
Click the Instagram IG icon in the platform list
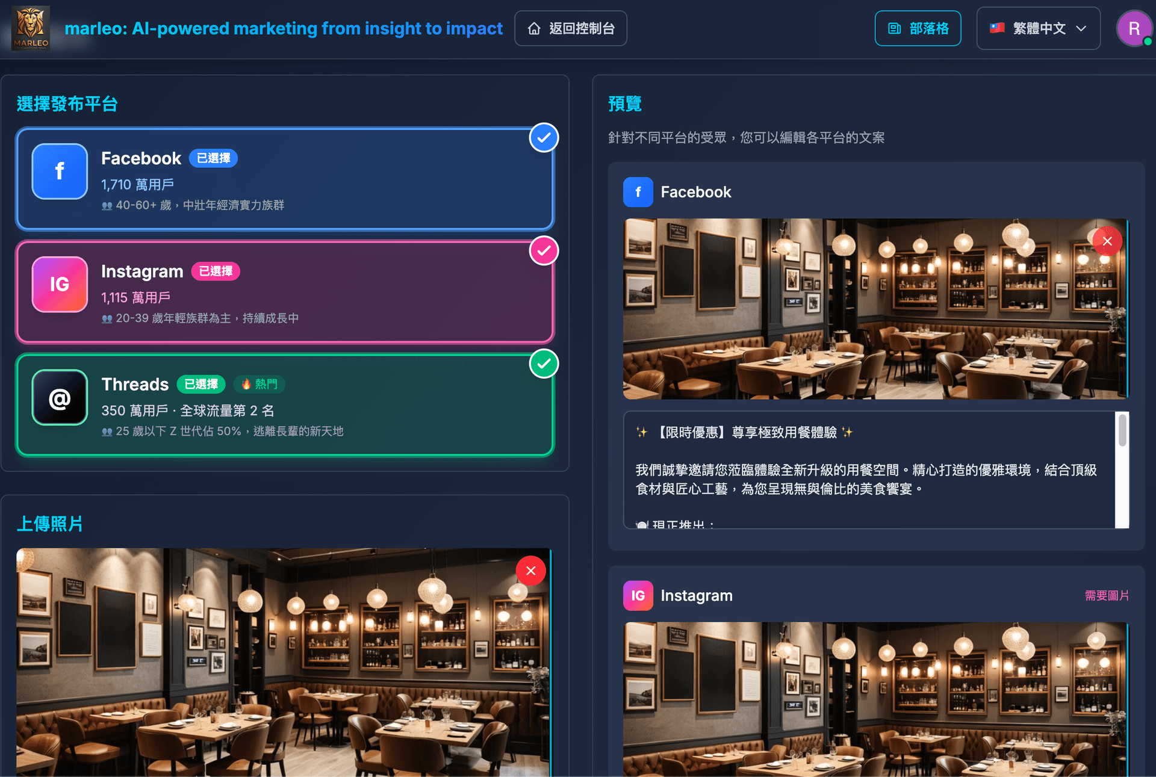click(x=60, y=284)
